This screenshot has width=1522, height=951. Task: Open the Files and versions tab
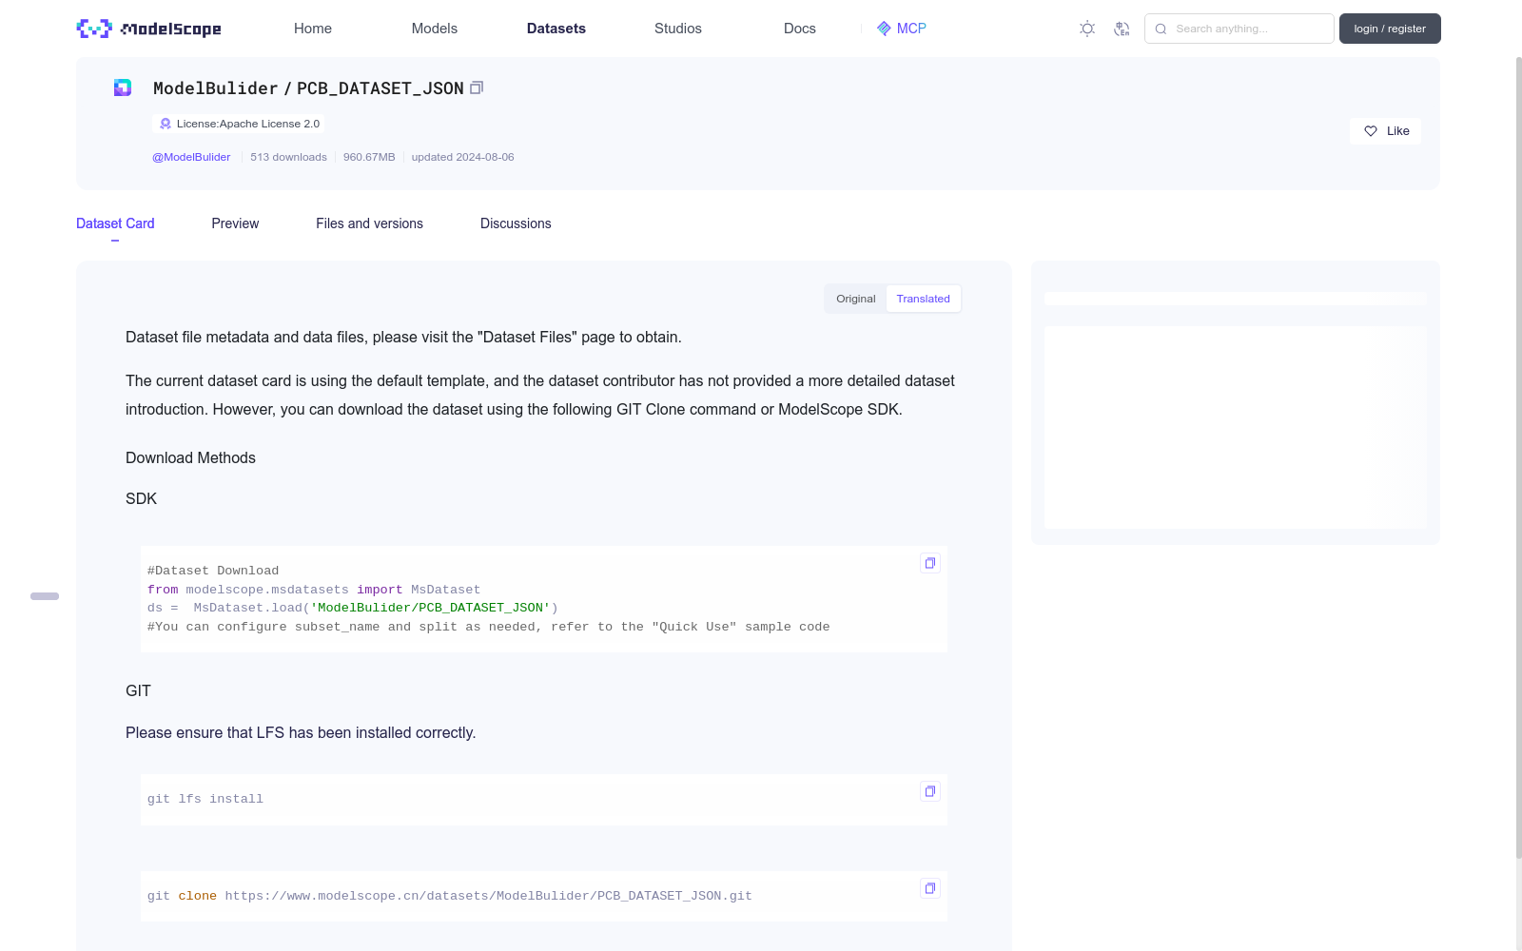point(369,223)
